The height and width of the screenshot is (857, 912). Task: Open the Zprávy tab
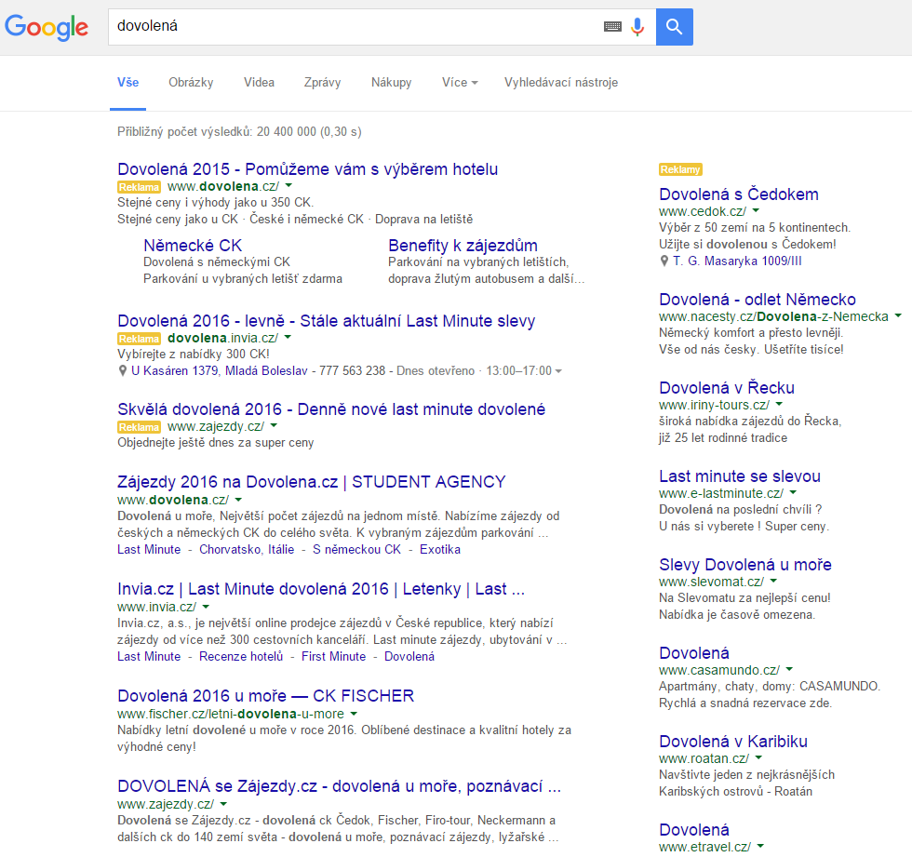pyautogui.click(x=322, y=83)
